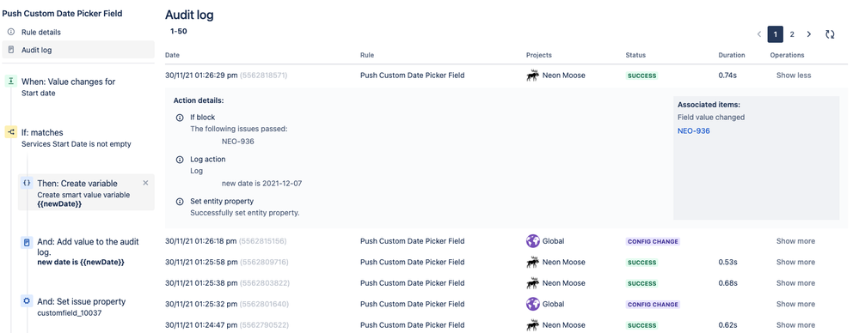Click the audit log action document icon
Viewport: 859px width, 333px height.
(x=27, y=242)
